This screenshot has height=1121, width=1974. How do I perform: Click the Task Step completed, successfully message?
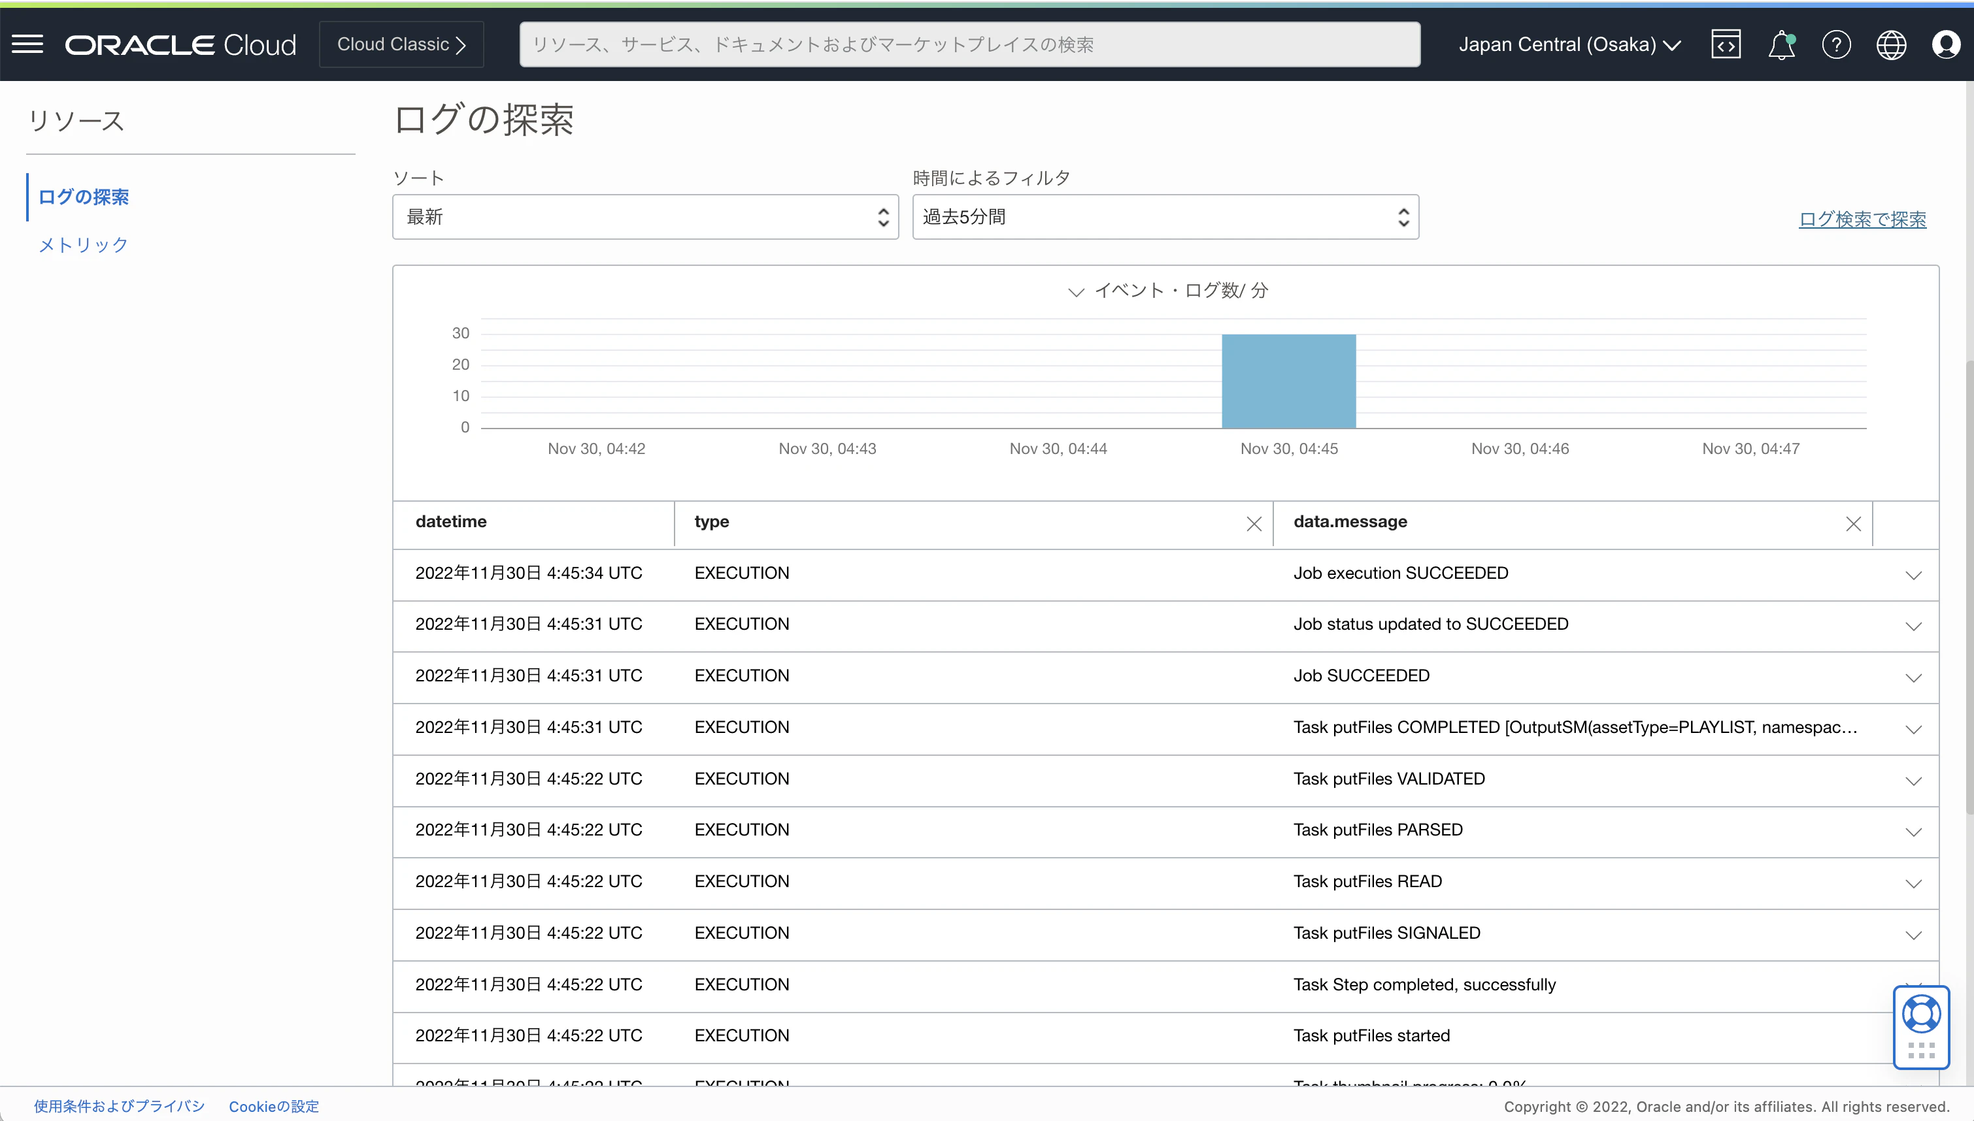coord(1425,984)
